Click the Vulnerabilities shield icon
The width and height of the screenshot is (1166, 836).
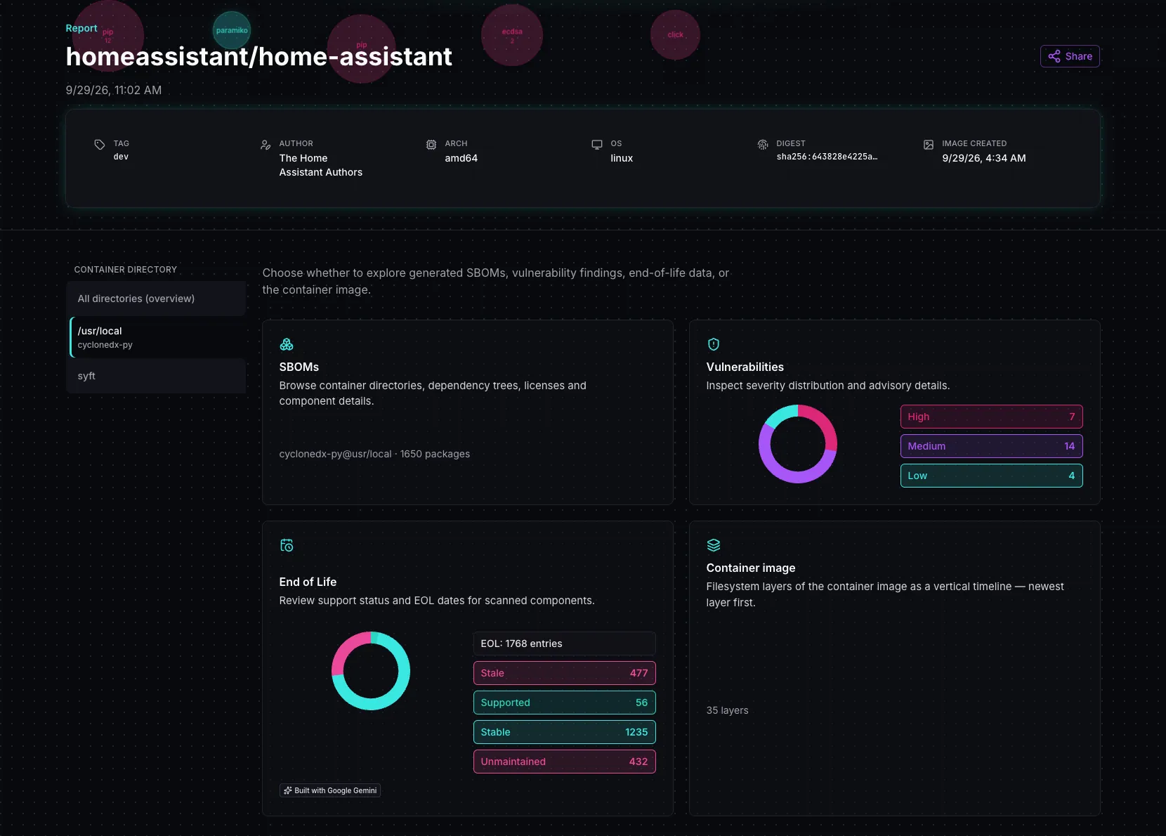pyautogui.click(x=714, y=344)
